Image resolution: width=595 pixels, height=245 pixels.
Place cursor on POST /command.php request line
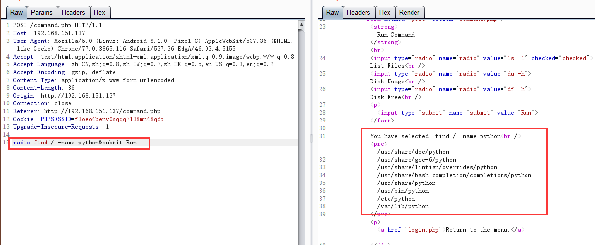tap(57, 25)
